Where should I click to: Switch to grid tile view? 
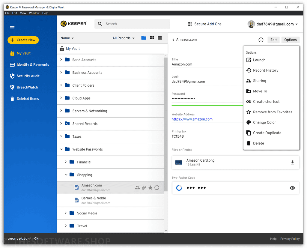(152, 38)
